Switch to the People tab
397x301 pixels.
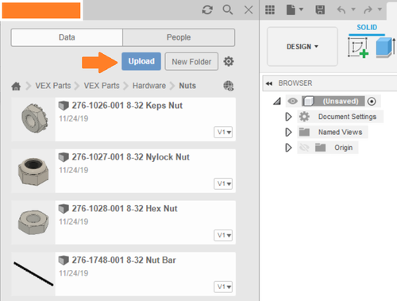pyautogui.click(x=179, y=37)
